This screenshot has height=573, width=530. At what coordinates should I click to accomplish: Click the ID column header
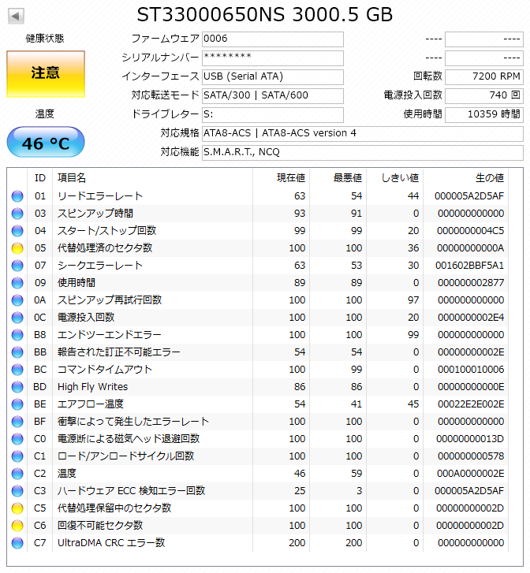click(x=40, y=178)
